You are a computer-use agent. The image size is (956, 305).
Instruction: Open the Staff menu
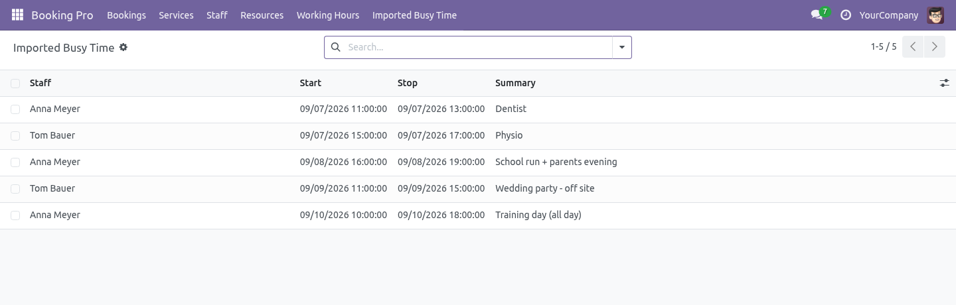[x=217, y=15]
